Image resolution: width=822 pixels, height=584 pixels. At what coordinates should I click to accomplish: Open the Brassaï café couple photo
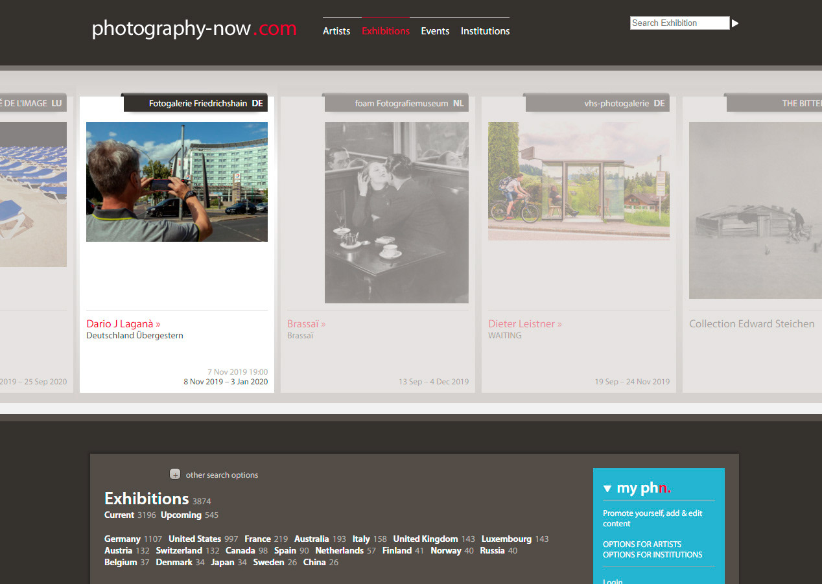point(397,213)
